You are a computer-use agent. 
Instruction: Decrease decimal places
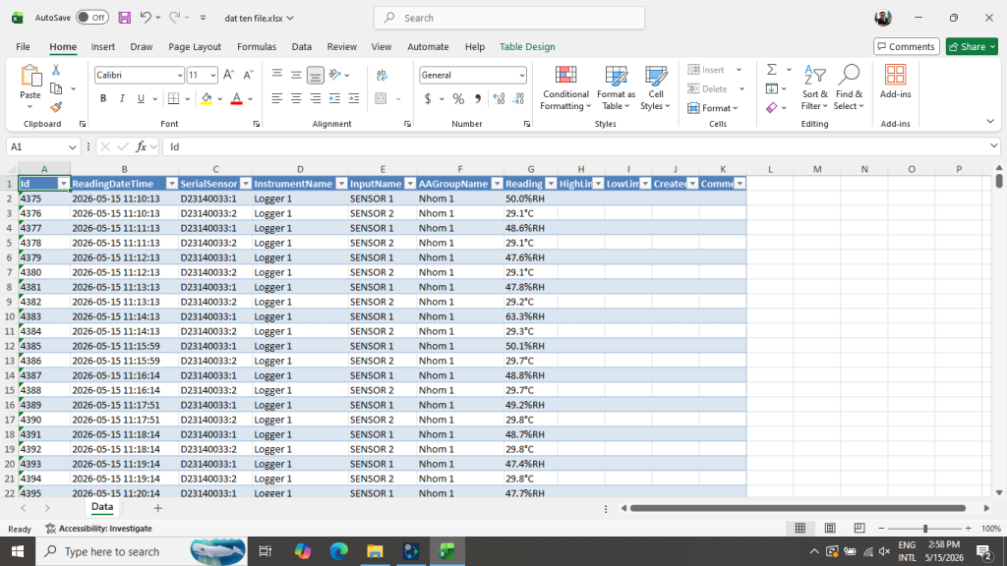click(x=518, y=99)
